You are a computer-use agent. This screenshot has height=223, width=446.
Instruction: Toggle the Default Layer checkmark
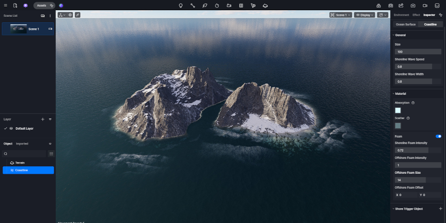point(6,128)
